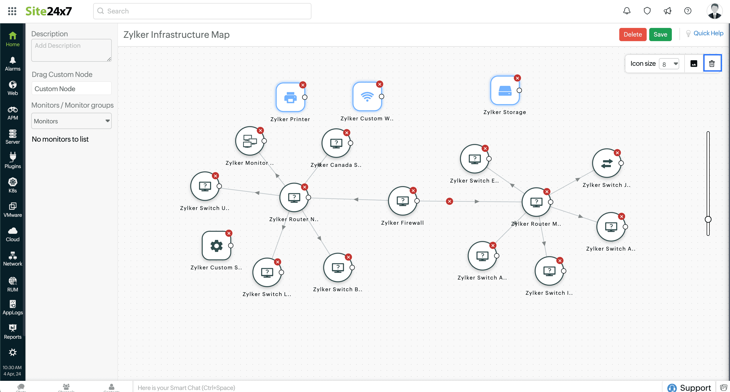Select the Zylker Router M.. node
Screen dimensions: 730x392
tap(536, 202)
